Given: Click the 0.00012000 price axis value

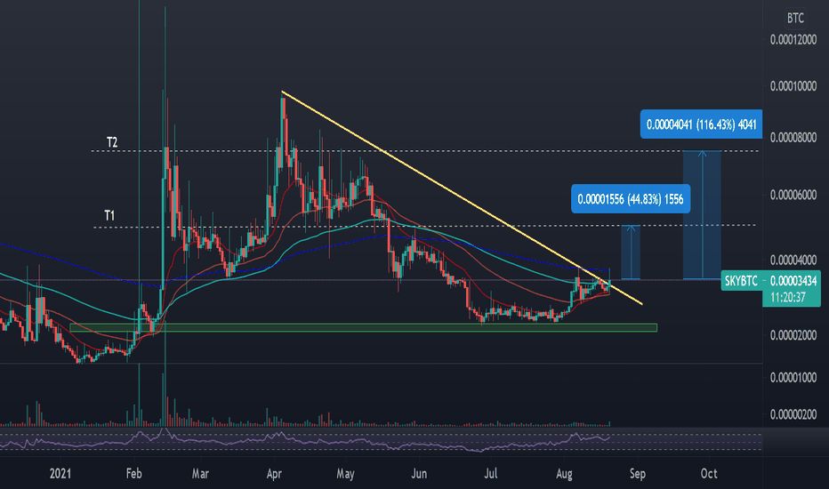Looking at the screenshot, I should [x=793, y=40].
